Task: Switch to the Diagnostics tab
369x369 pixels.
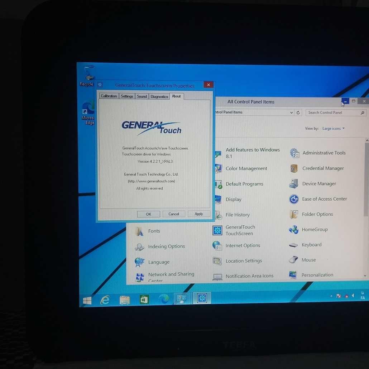Action: point(159,96)
